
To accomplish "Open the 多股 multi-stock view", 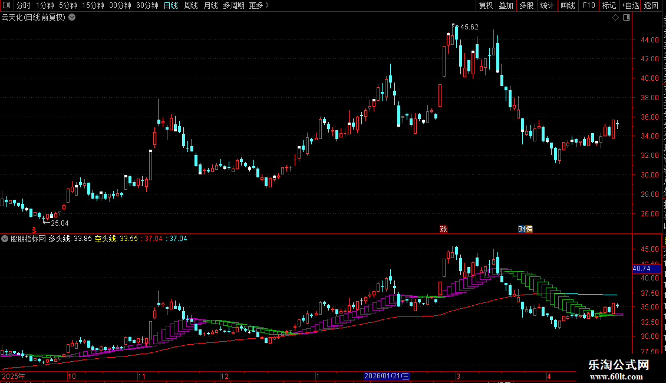I will (526, 5).
